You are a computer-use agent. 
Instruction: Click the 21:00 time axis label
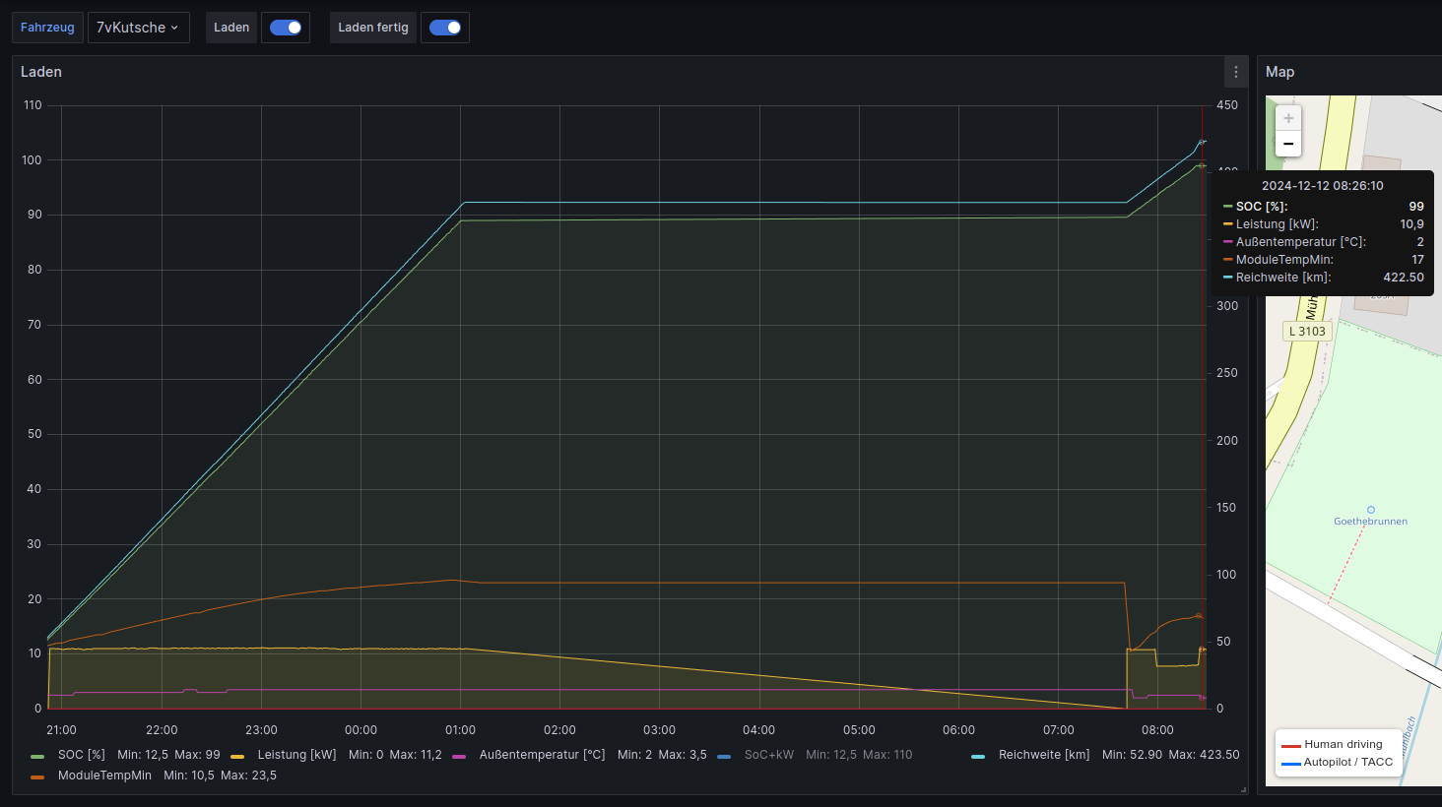61,730
